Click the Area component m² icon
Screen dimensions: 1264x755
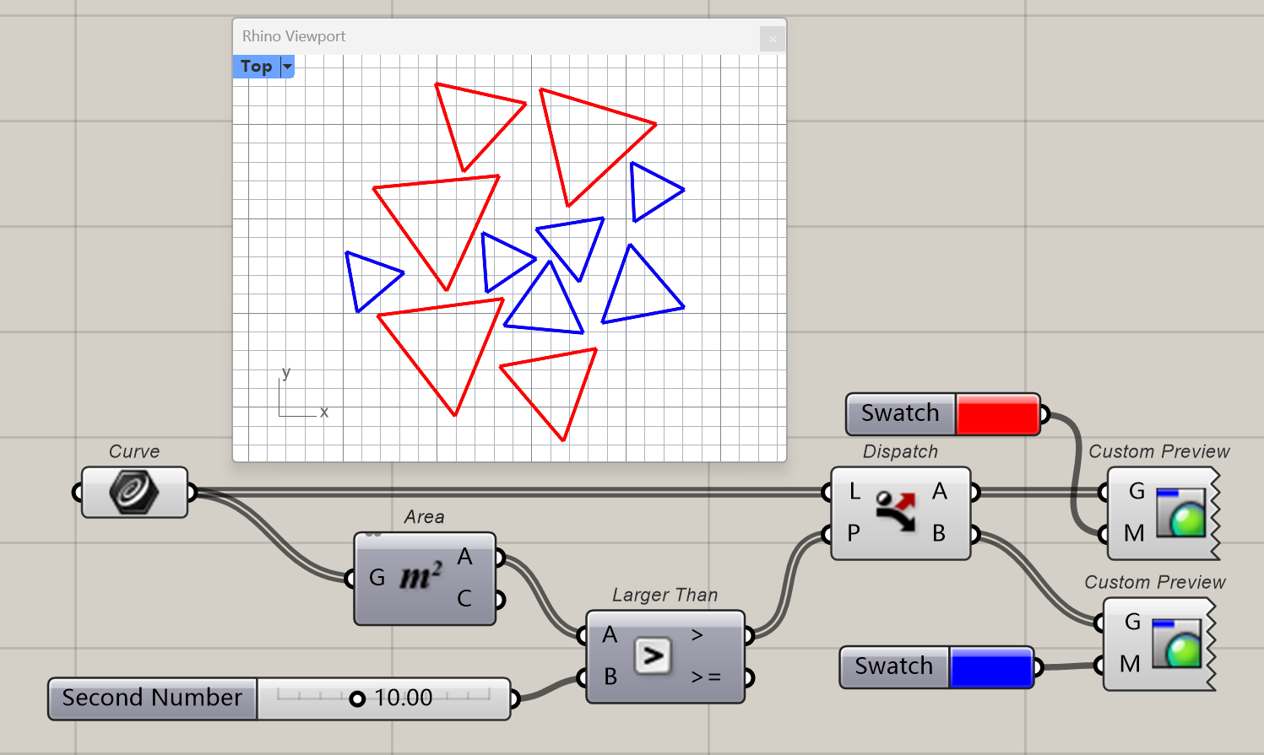422,578
